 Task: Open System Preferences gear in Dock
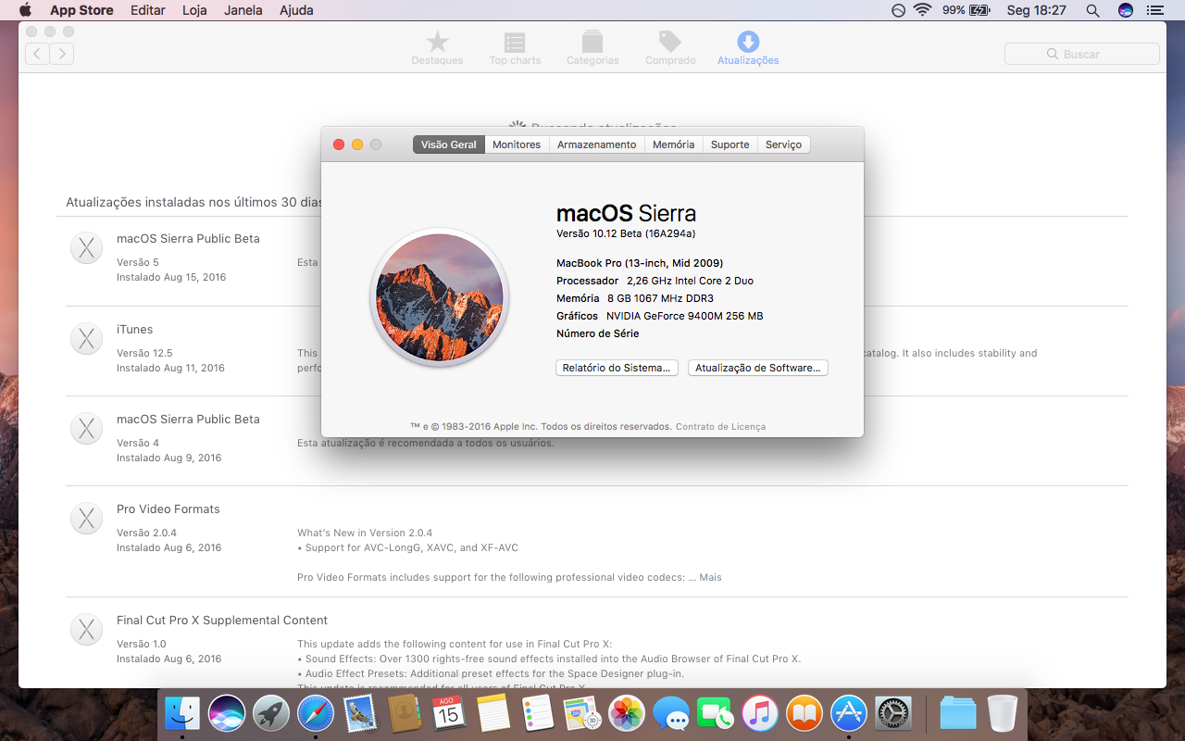pos(893,713)
